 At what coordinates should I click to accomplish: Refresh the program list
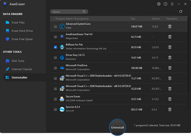point(181,12)
